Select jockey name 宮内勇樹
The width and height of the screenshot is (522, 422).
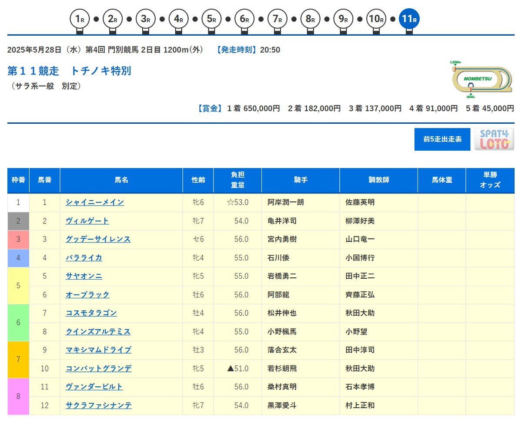pyautogui.click(x=282, y=239)
